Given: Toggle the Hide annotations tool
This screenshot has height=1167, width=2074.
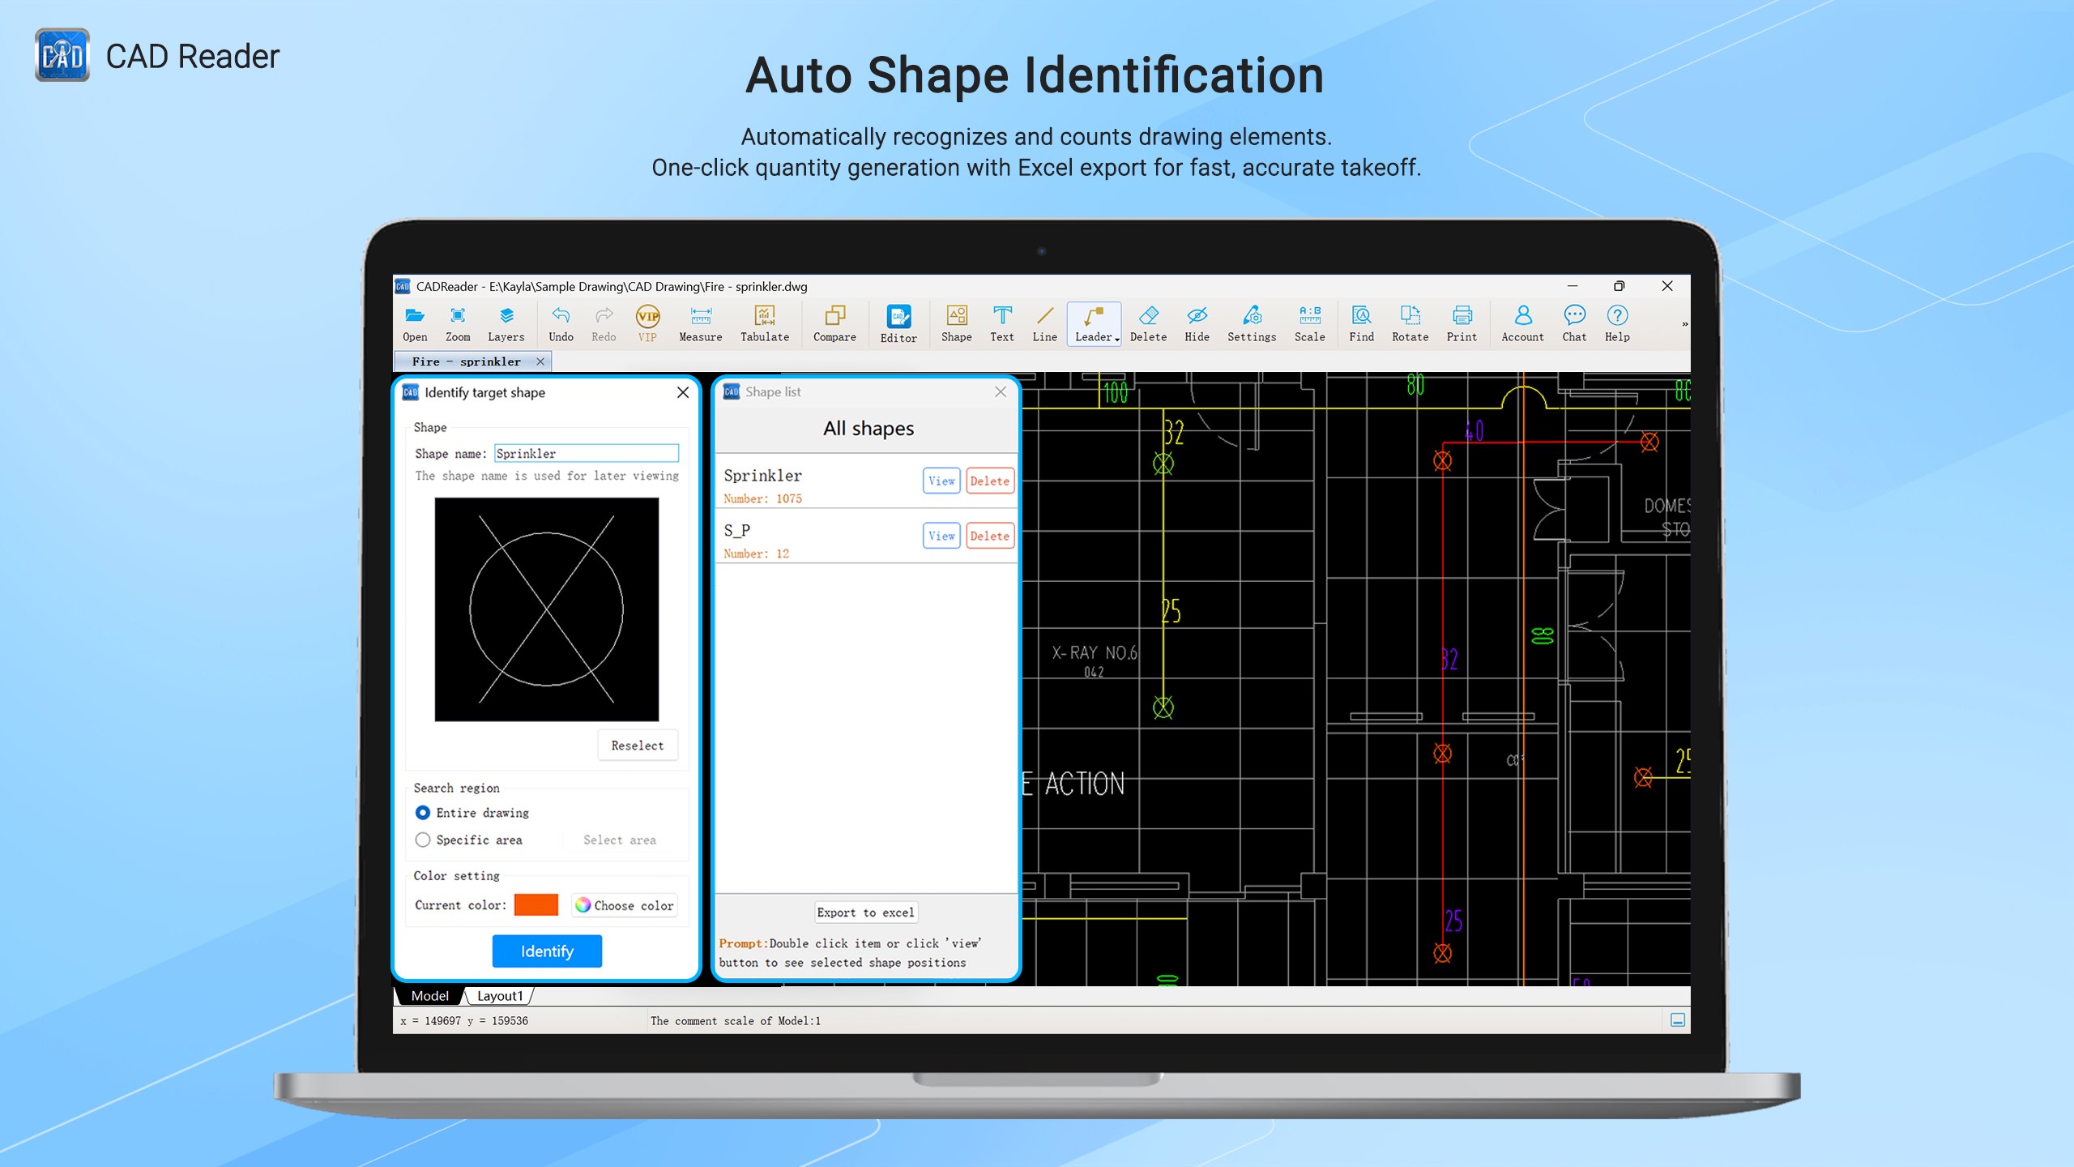Looking at the screenshot, I should 1197,324.
